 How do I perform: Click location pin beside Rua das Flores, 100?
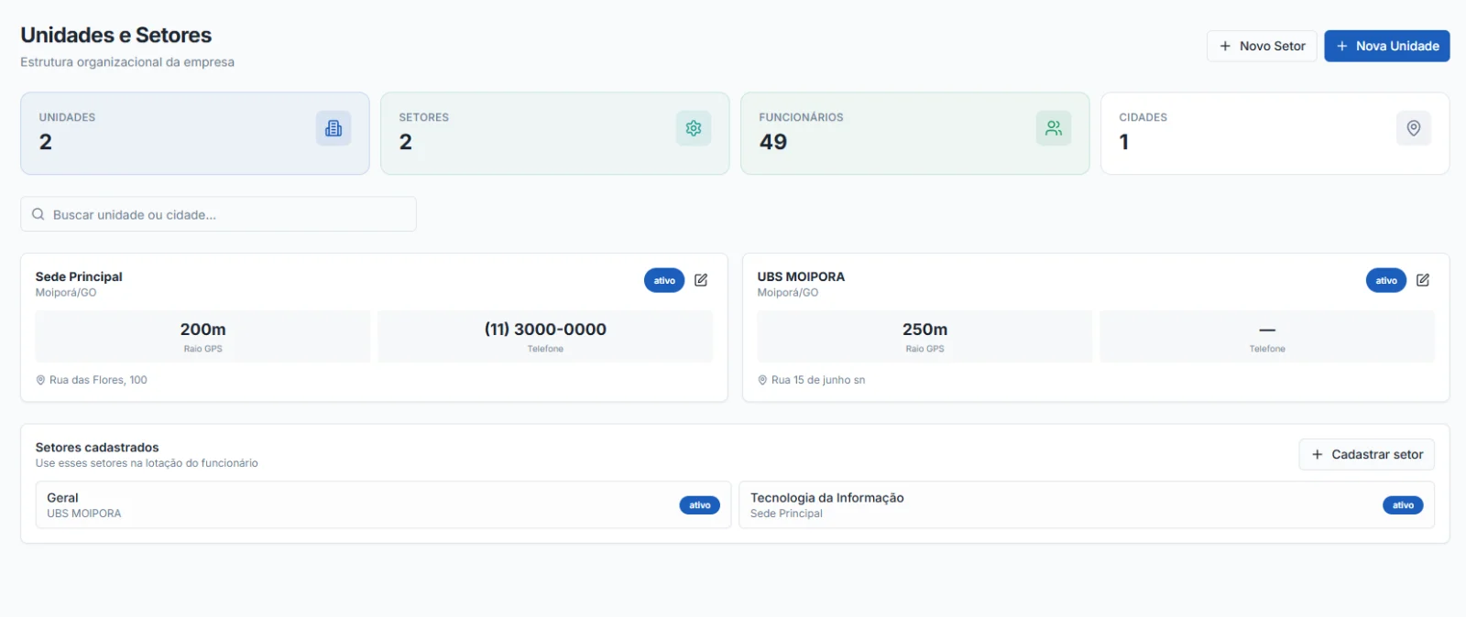(40, 380)
